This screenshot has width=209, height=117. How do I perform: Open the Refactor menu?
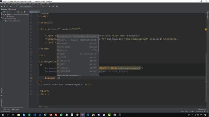(x=25, y=4)
